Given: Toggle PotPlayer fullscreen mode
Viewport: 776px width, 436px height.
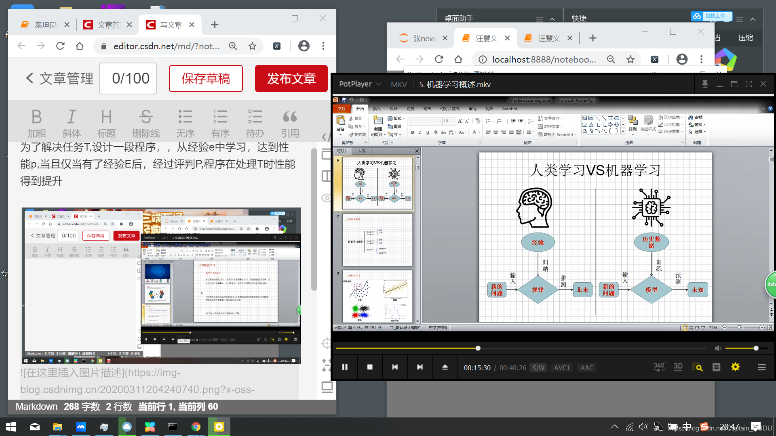Looking at the screenshot, I should pyautogui.click(x=749, y=84).
